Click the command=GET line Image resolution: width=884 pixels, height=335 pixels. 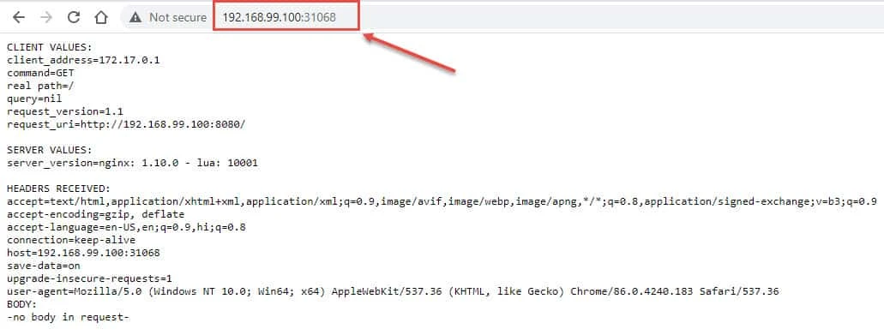(40, 73)
